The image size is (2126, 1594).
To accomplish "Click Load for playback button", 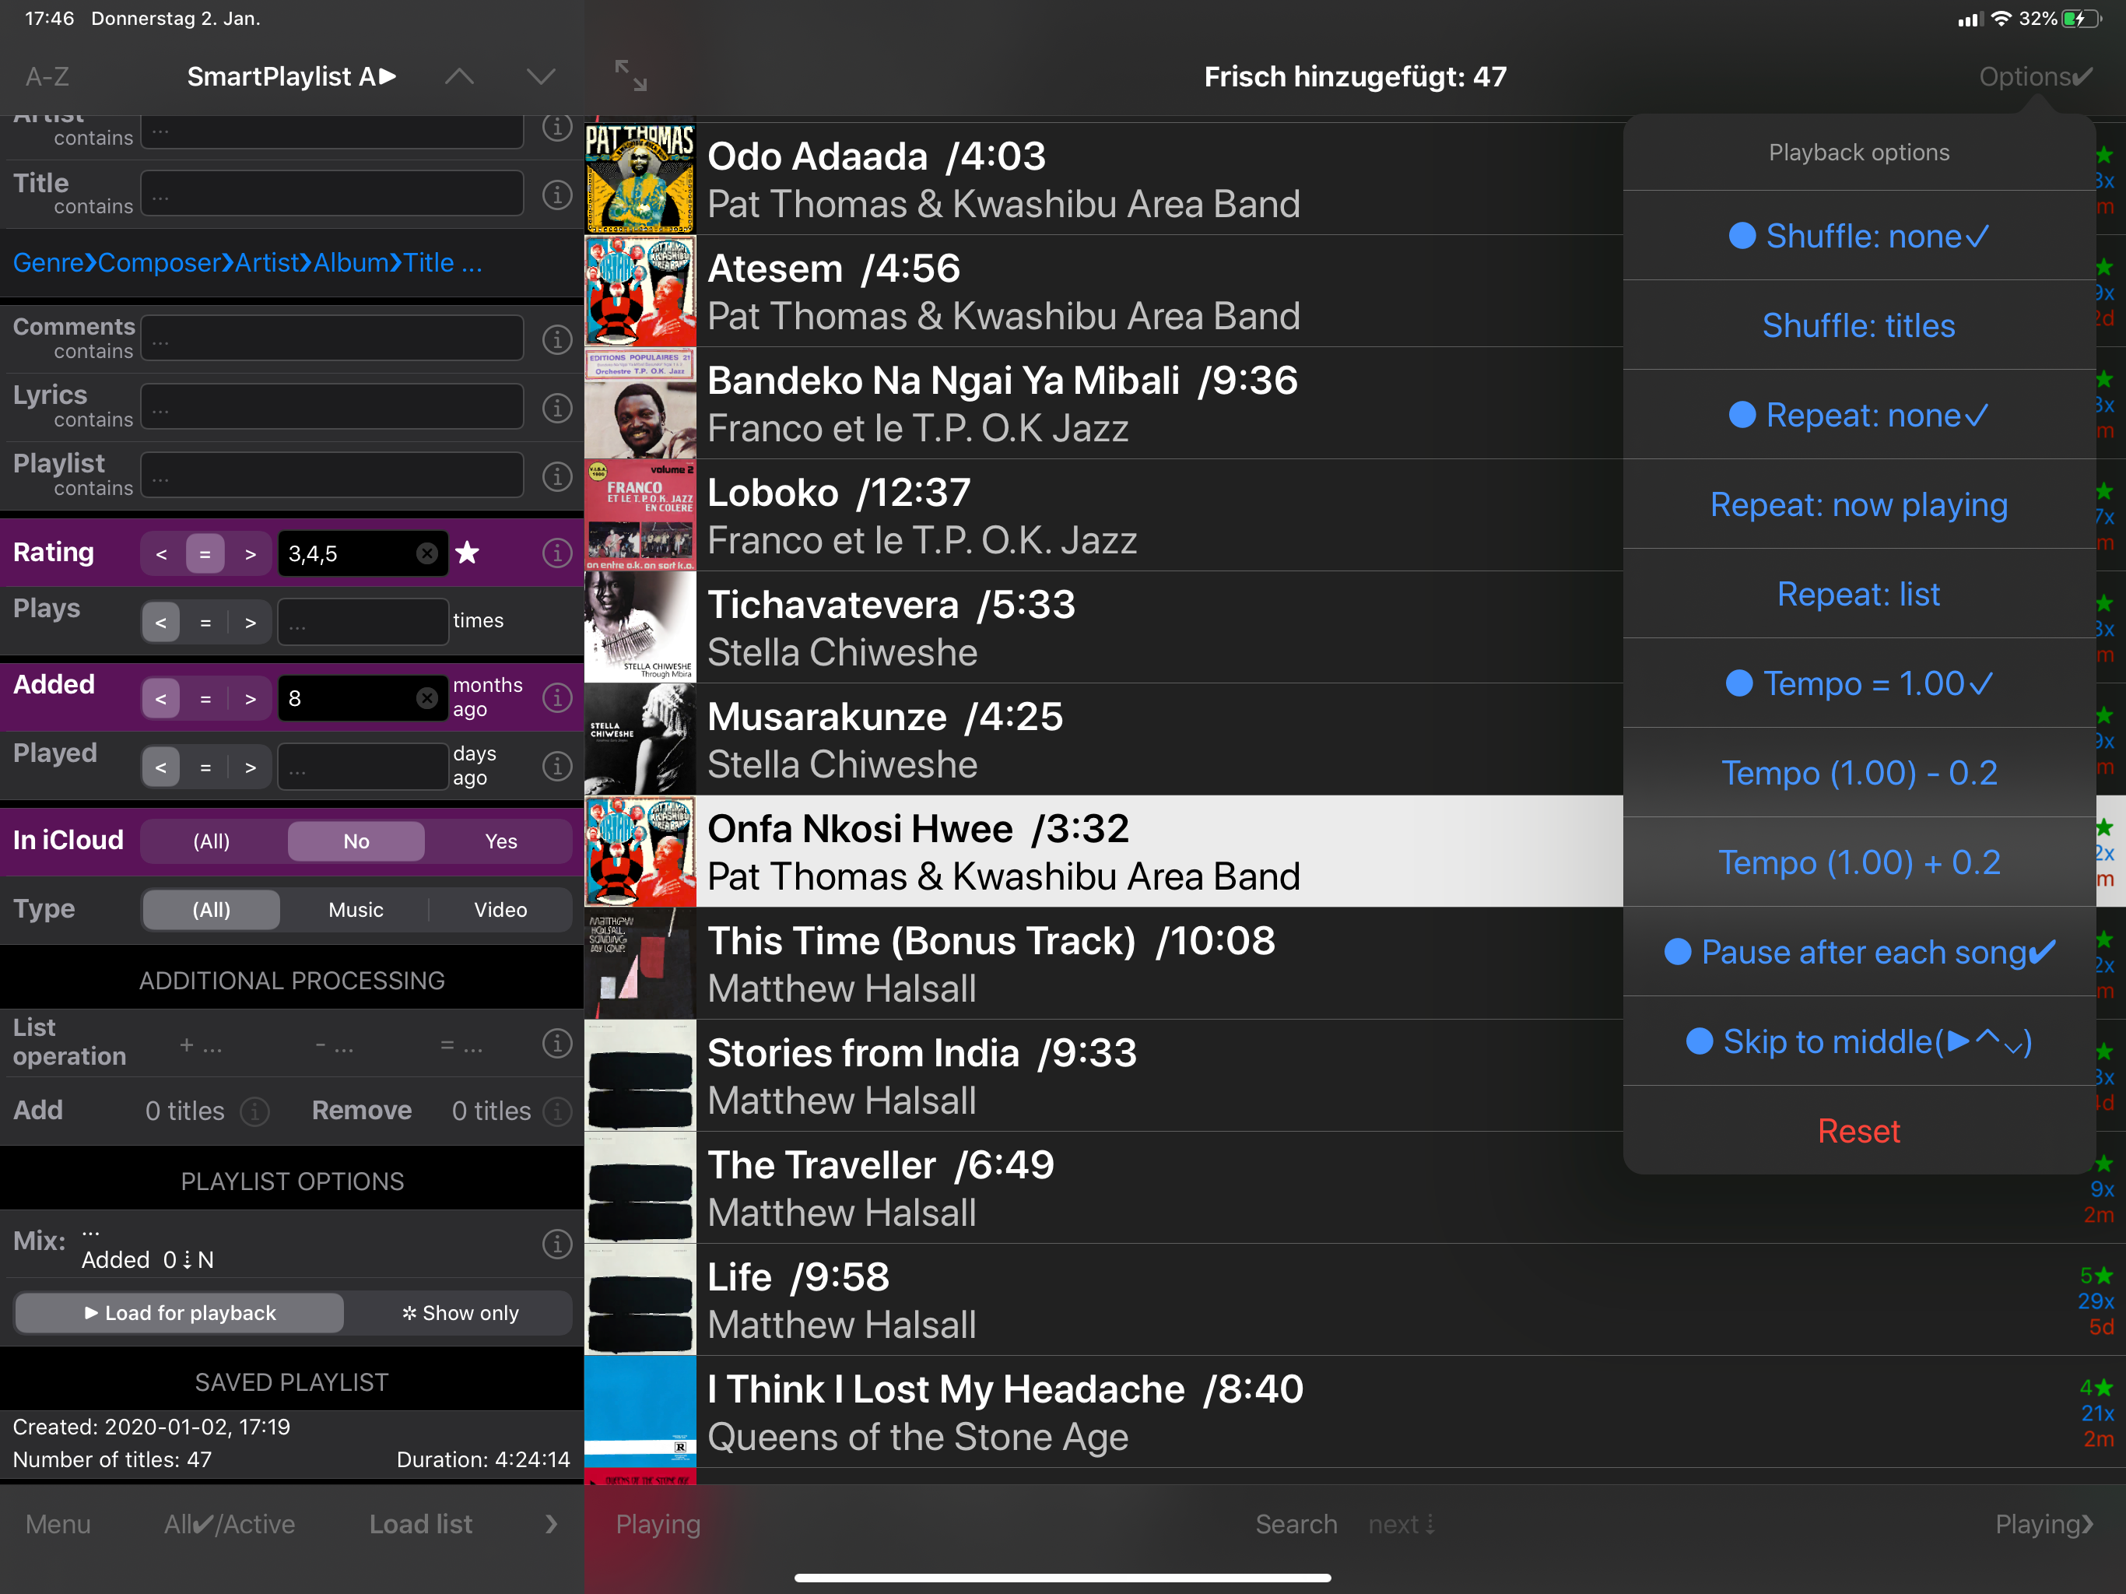I will pyautogui.click(x=180, y=1312).
